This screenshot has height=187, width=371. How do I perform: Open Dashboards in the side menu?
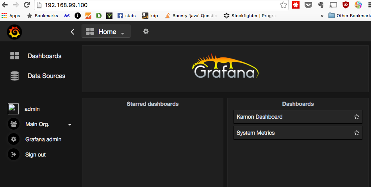click(x=44, y=56)
